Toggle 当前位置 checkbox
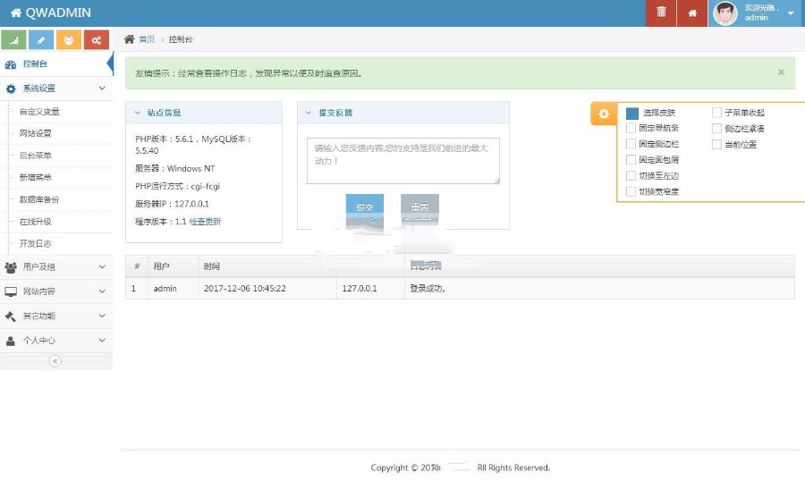This screenshot has height=481, width=805. coord(716,144)
